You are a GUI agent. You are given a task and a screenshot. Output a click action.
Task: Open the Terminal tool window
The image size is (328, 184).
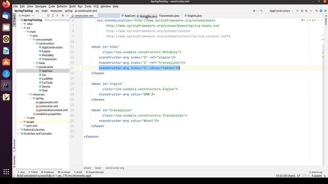64,172
